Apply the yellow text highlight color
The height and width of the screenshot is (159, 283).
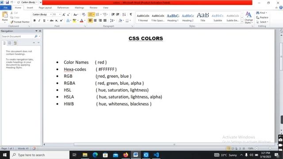[x=74, y=21]
